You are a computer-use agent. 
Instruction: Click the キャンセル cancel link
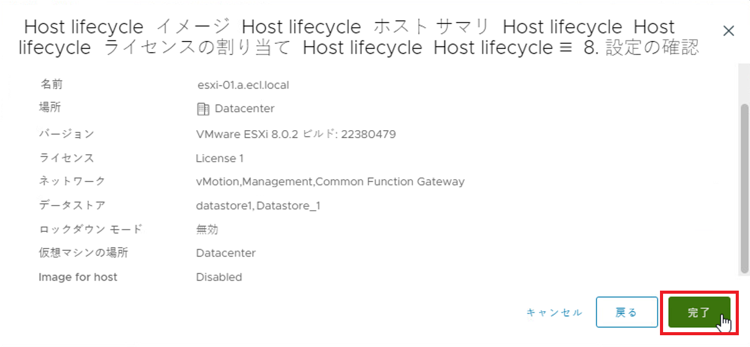pos(554,312)
